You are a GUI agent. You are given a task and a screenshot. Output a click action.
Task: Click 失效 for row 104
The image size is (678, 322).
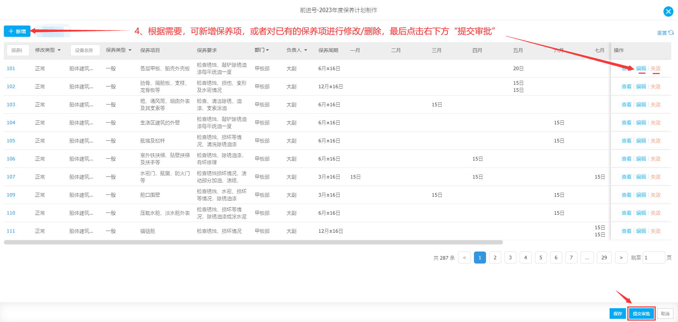point(656,123)
